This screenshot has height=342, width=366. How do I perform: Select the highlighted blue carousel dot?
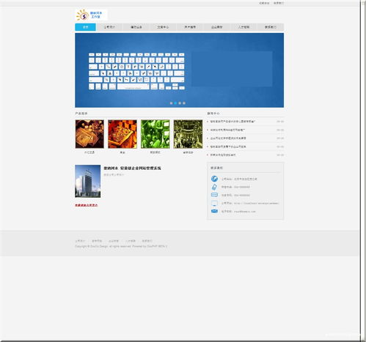pos(175,103)
